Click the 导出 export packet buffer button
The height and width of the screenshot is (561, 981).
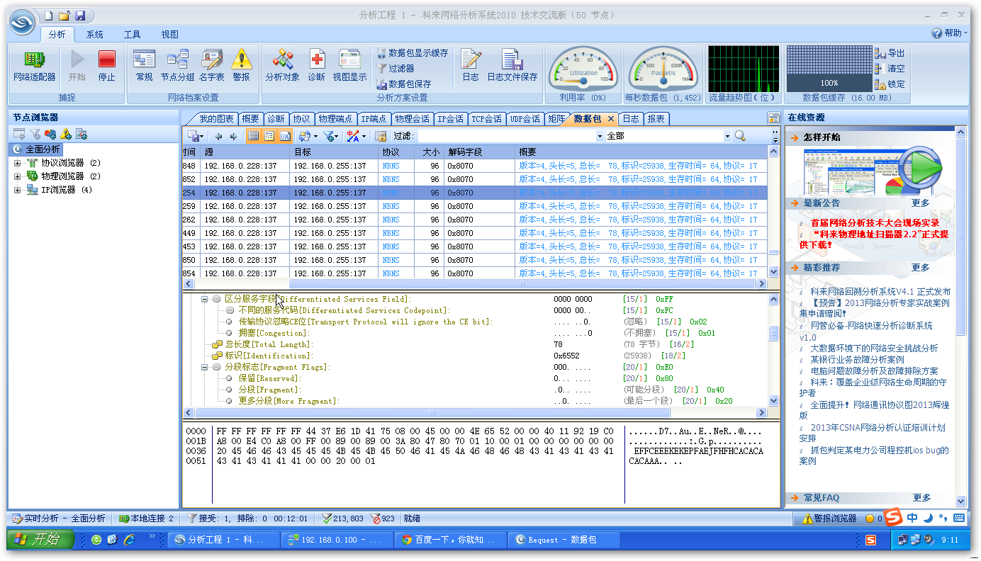[890, 53]
